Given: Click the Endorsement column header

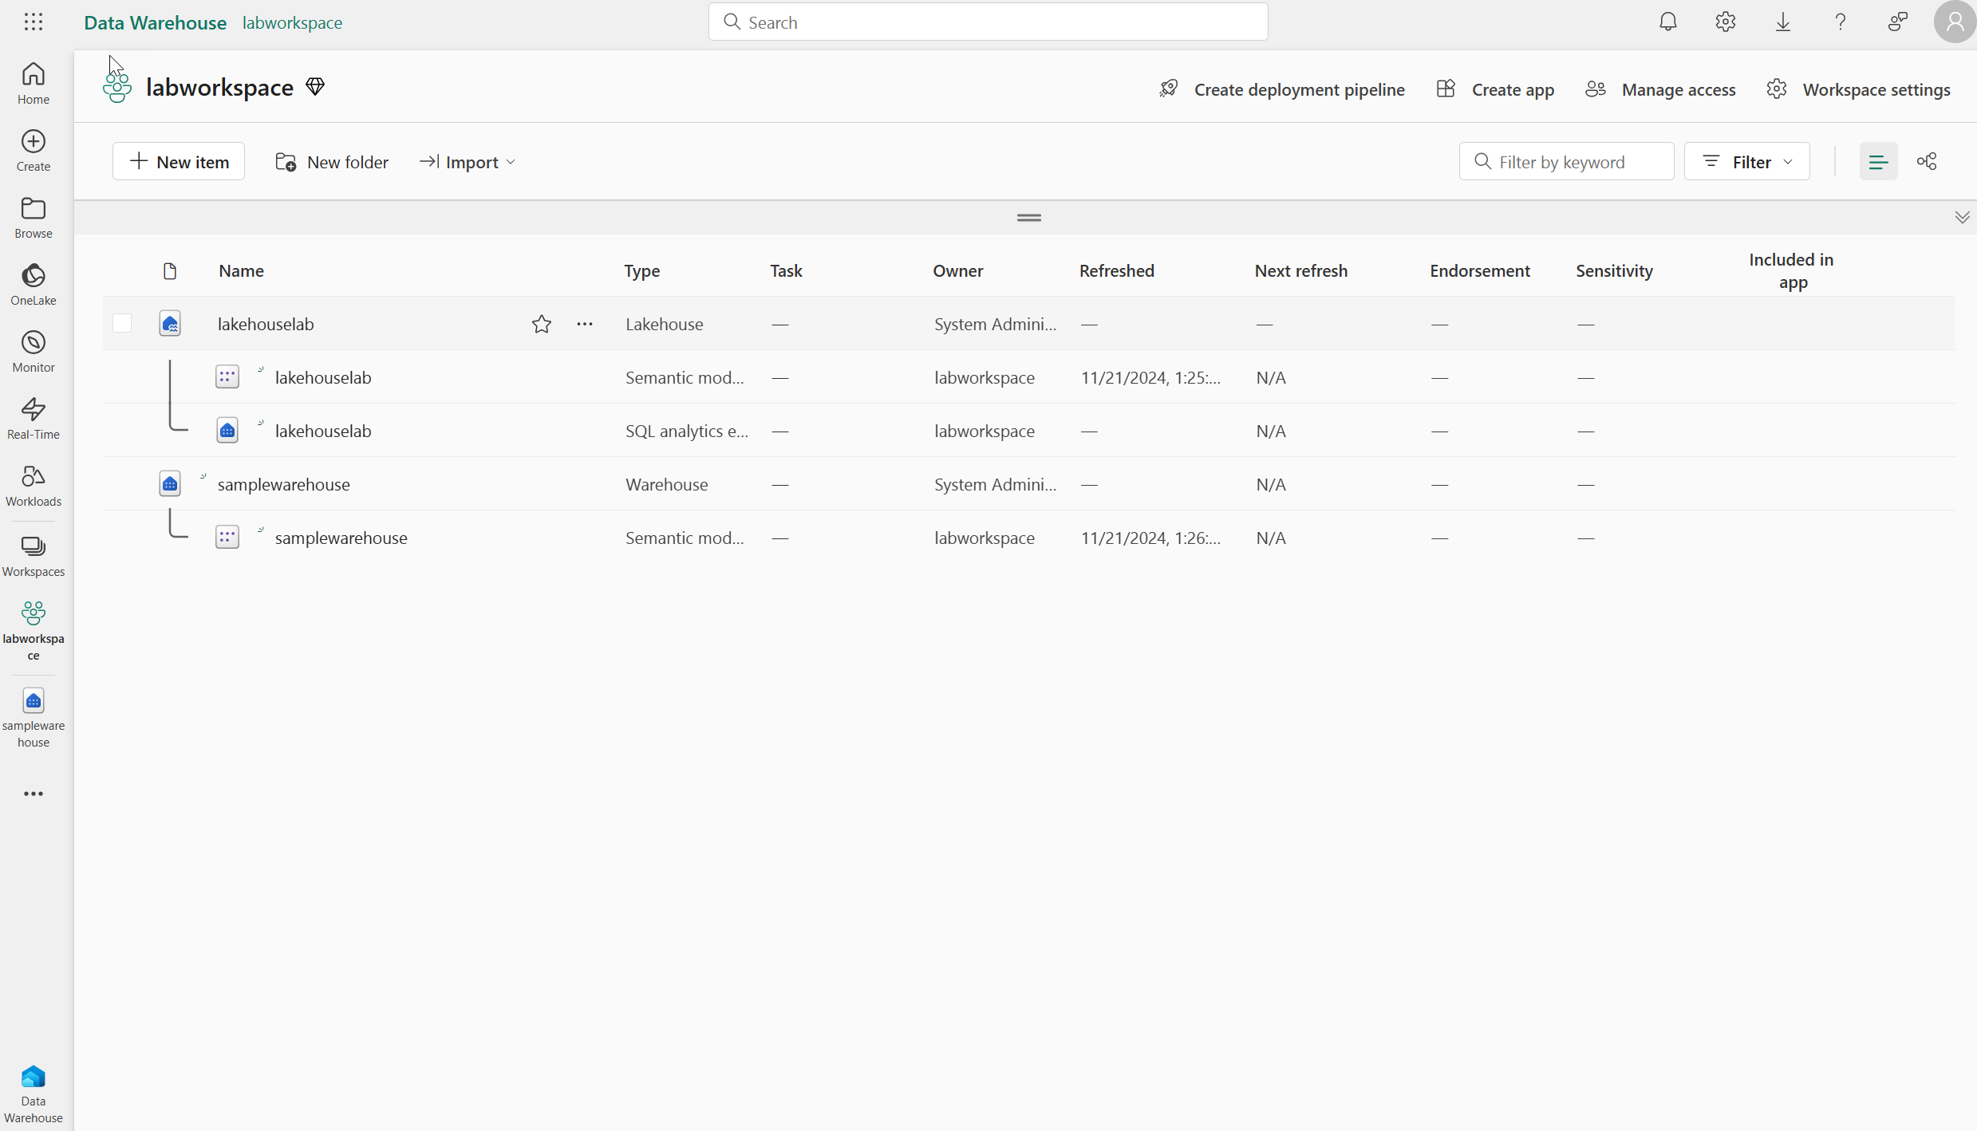Looking at the screenshot, I should pyautogui.click(x=1480, y=270).
